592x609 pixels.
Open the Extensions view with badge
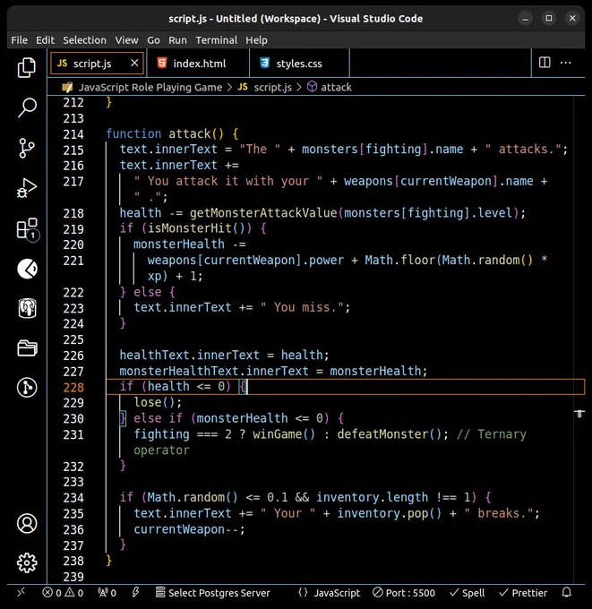coord(28,228)
